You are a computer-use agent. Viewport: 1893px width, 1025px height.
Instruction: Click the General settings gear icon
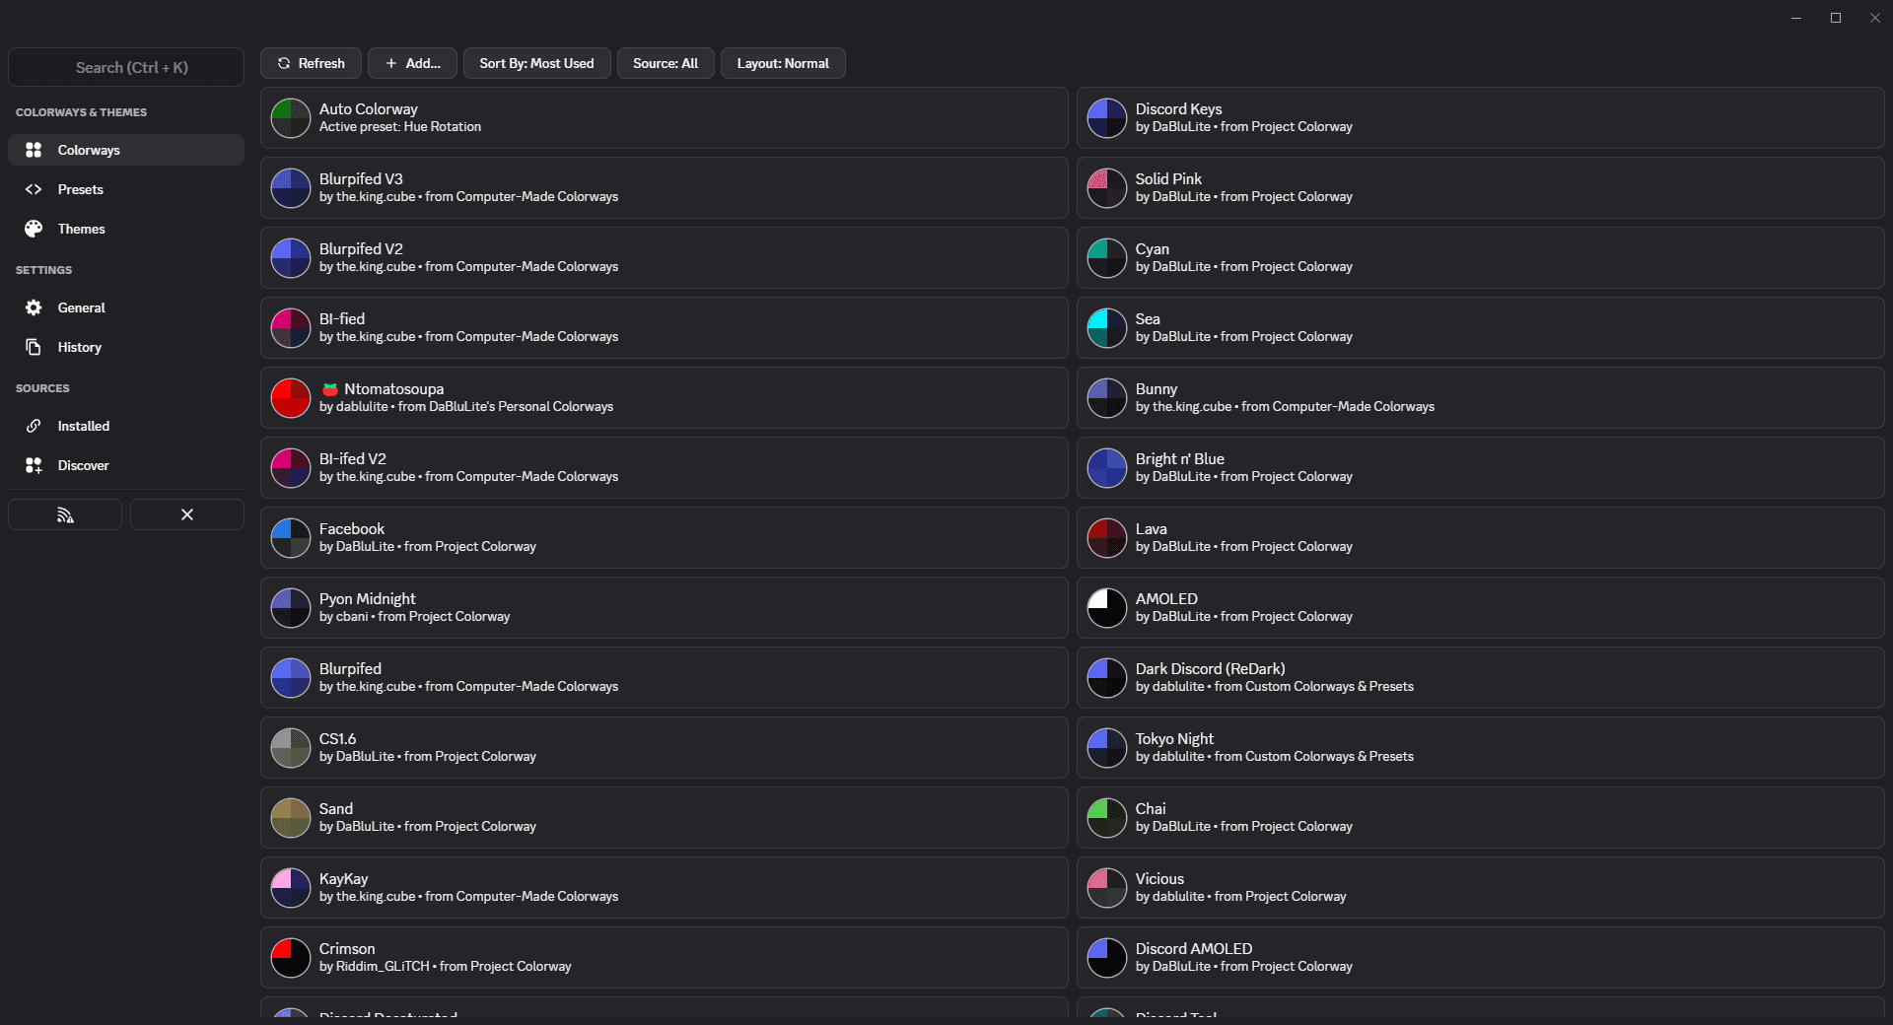34,307
